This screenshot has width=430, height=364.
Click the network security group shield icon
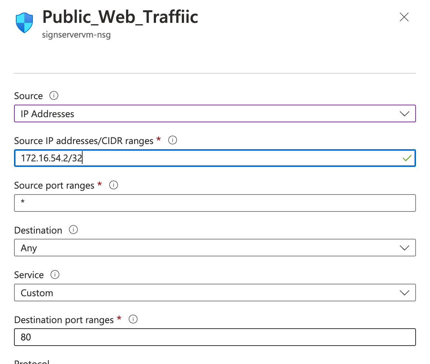[x=25, y=23]
